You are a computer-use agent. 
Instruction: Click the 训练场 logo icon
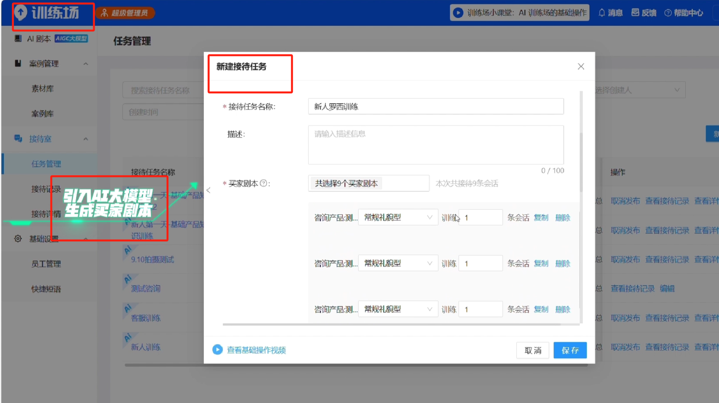[21, 13]
